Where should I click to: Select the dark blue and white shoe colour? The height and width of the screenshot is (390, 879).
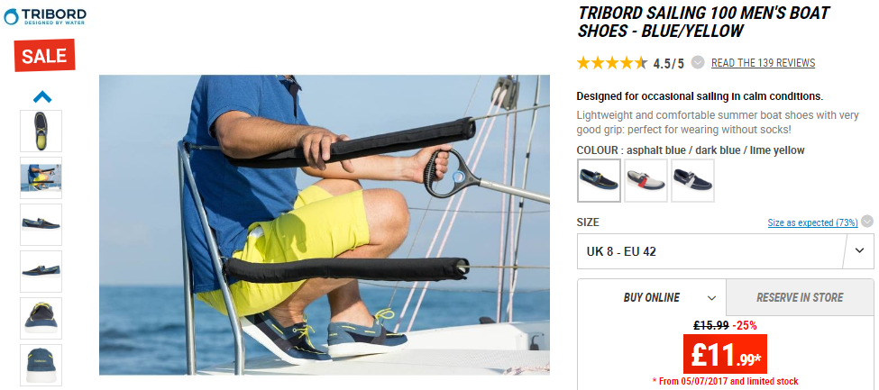[693, 180]
